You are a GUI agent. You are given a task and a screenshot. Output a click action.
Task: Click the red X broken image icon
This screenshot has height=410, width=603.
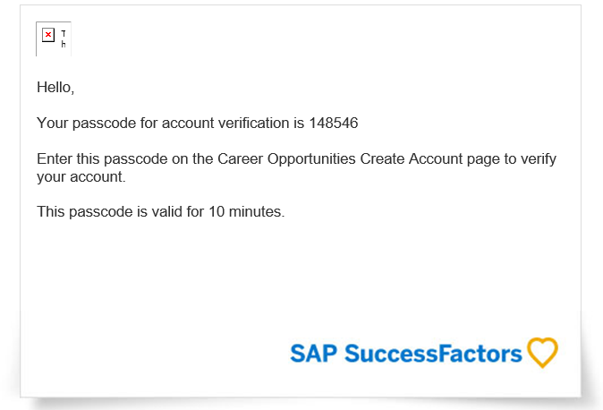[x=48, y=35]
